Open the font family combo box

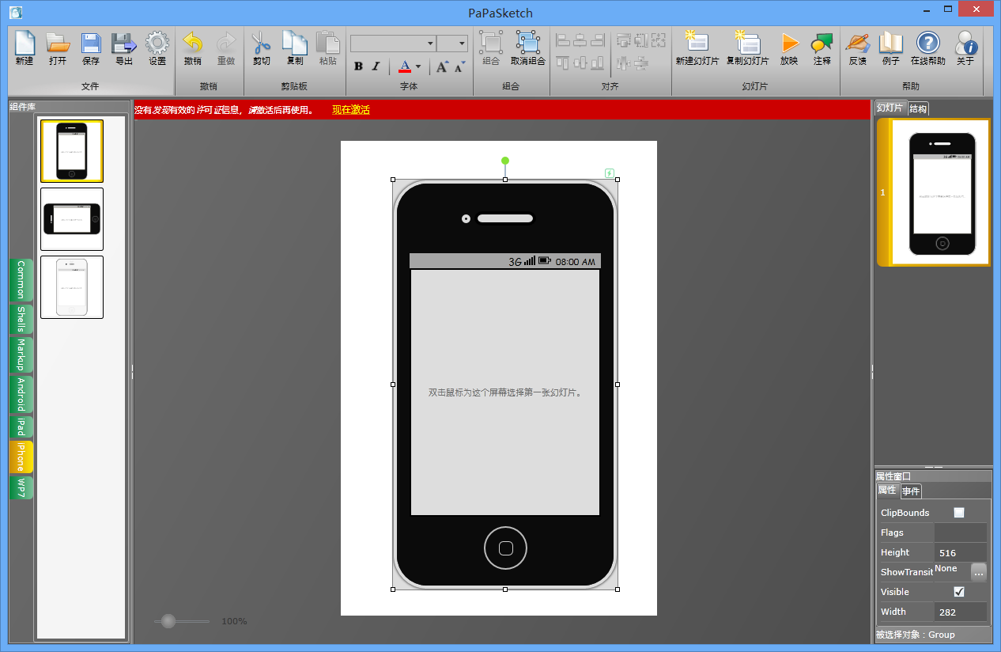tap(393, 44)
